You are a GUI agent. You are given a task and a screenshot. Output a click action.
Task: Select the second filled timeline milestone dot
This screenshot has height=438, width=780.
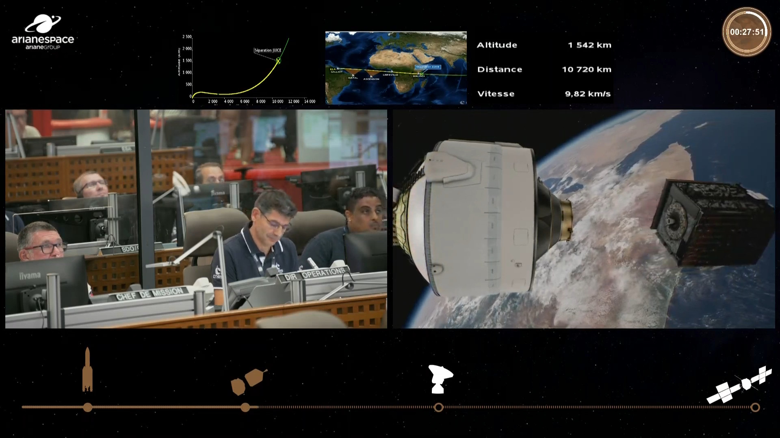tap(245, 407)
